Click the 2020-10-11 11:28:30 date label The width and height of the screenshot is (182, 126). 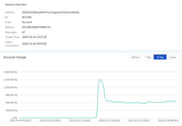point(80,120)
